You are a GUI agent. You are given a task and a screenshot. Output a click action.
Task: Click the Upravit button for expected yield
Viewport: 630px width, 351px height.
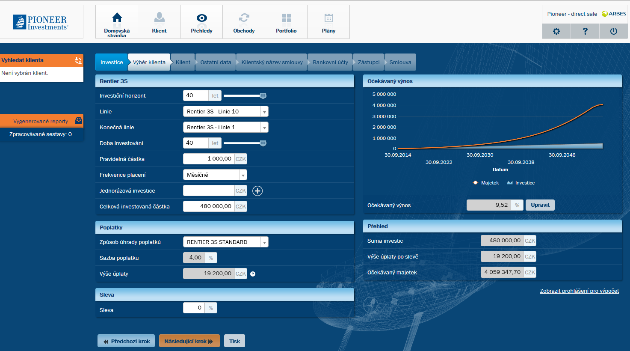(540, 205)
